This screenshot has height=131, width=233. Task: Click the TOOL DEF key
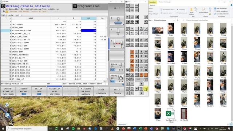tap(132, 44)
